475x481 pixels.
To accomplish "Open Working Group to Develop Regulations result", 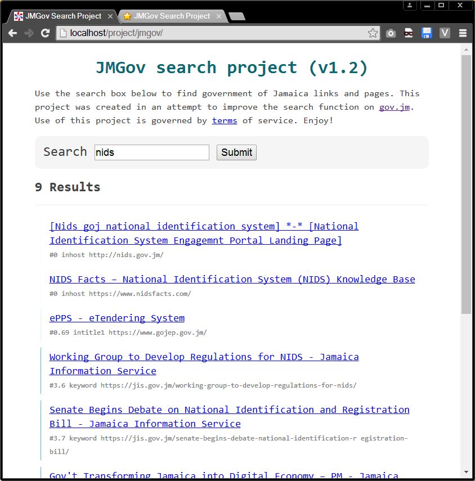I will (204, 364).
